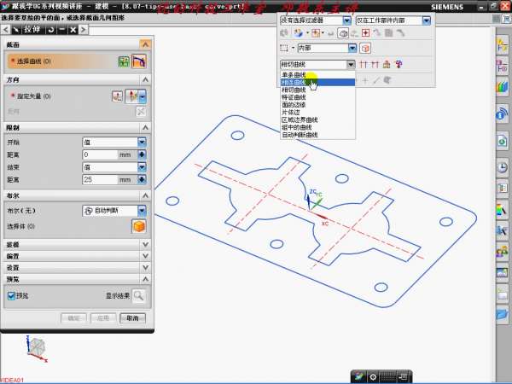
Task: Select 组中的曲线 from the curve rule list
Action: click(x=317, y=127)
